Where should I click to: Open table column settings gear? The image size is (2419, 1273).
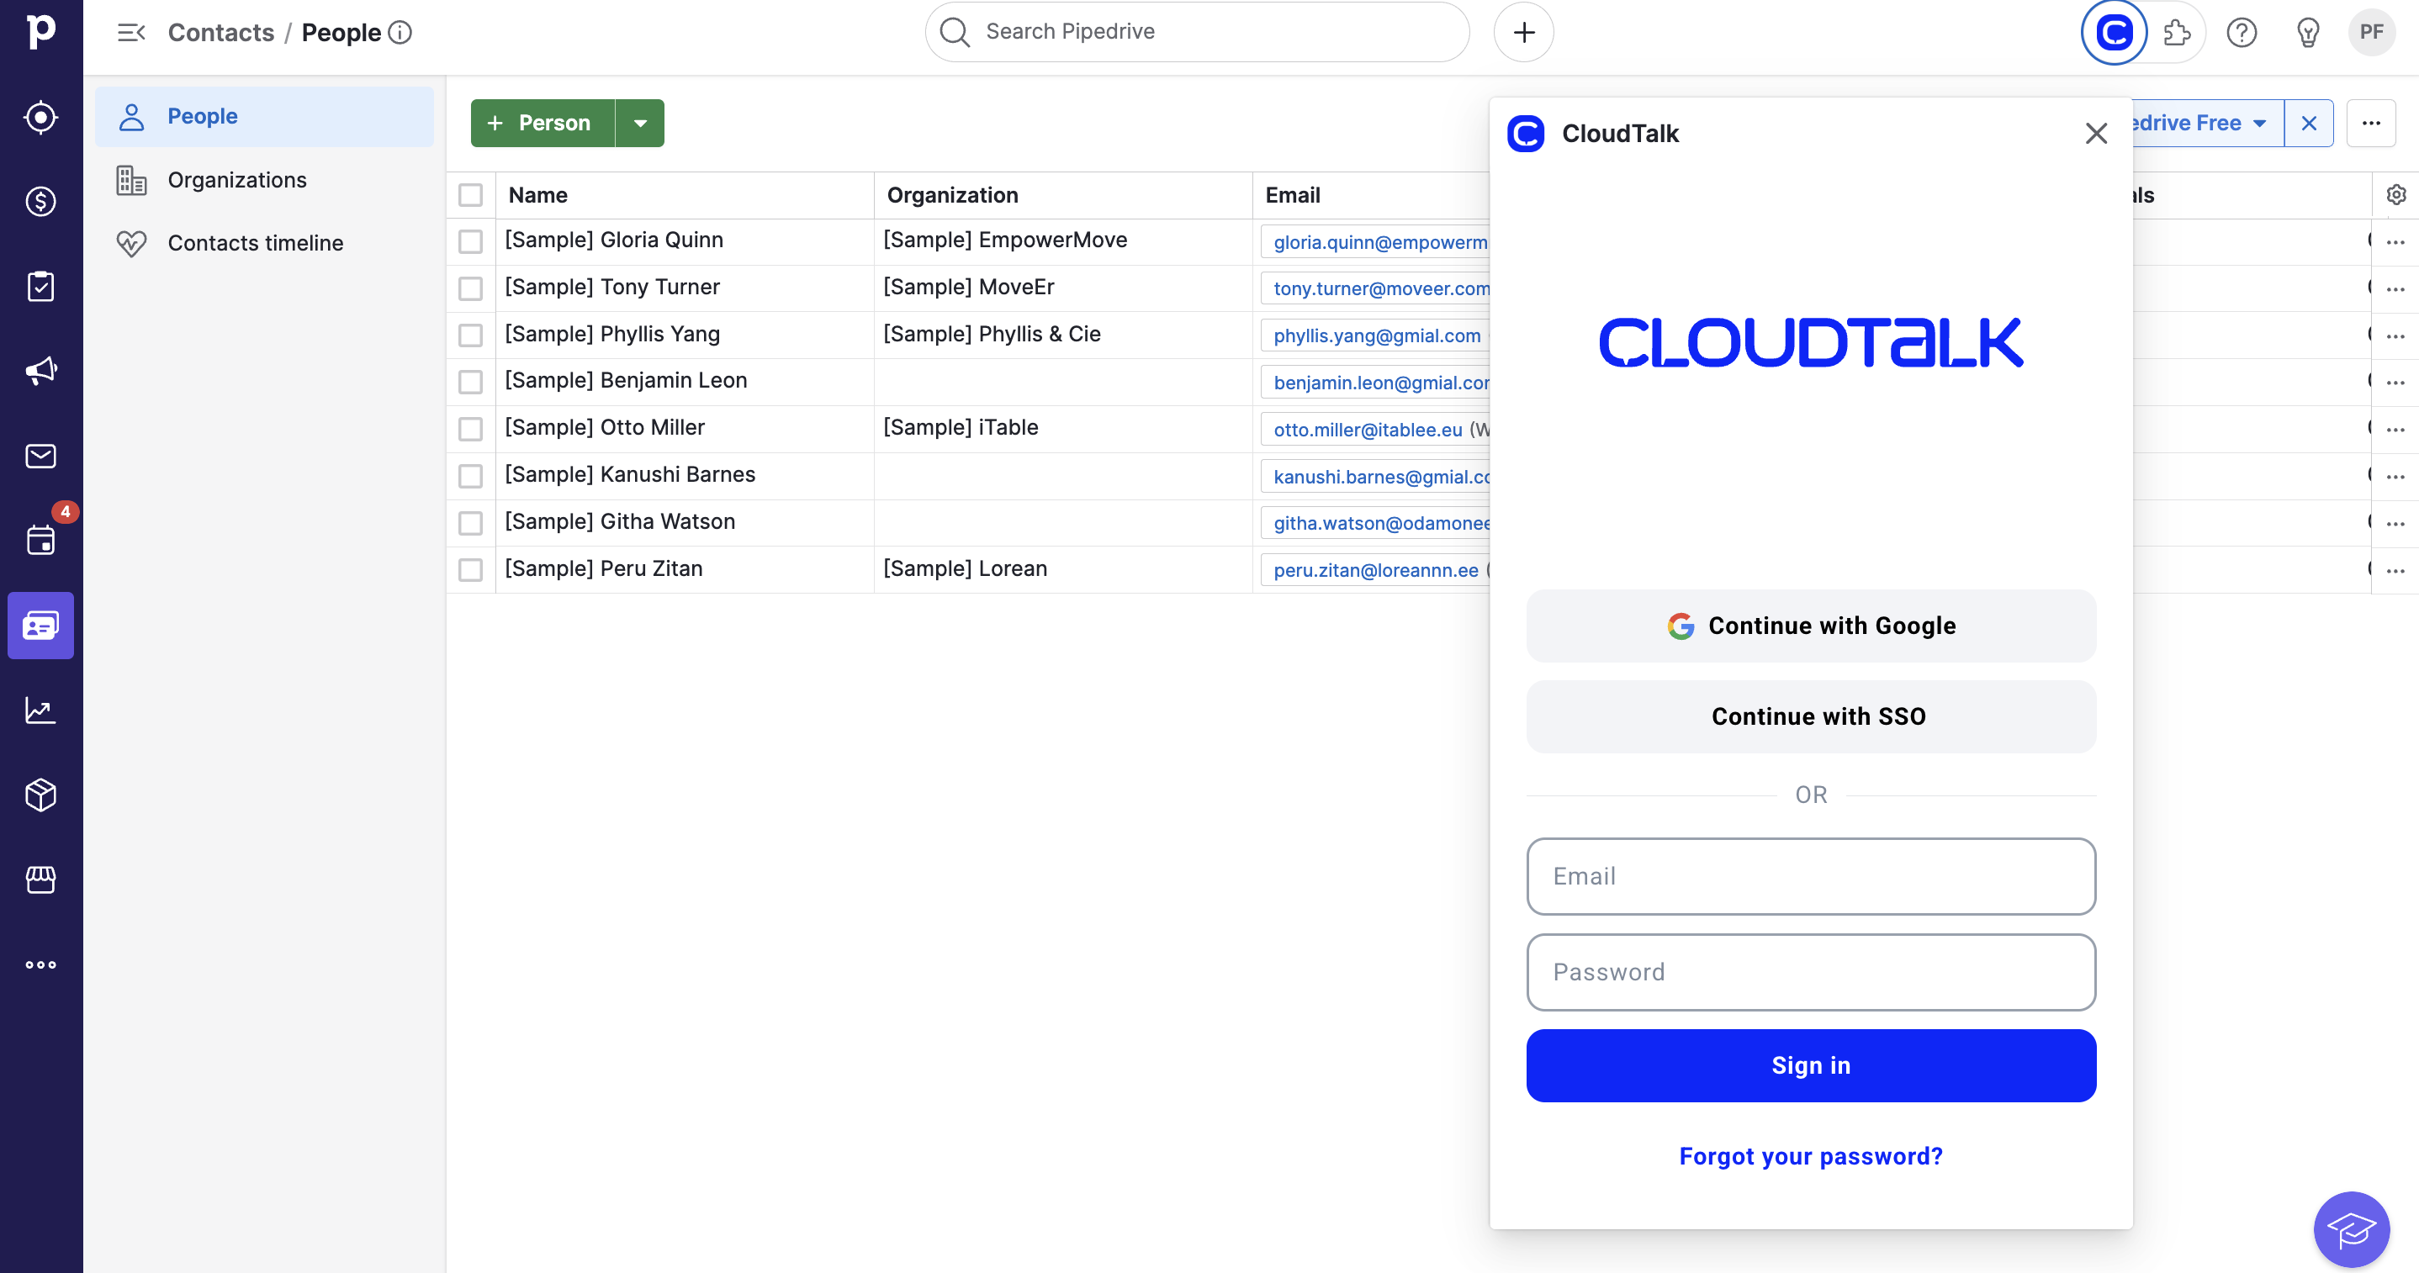click(2395, 194)
